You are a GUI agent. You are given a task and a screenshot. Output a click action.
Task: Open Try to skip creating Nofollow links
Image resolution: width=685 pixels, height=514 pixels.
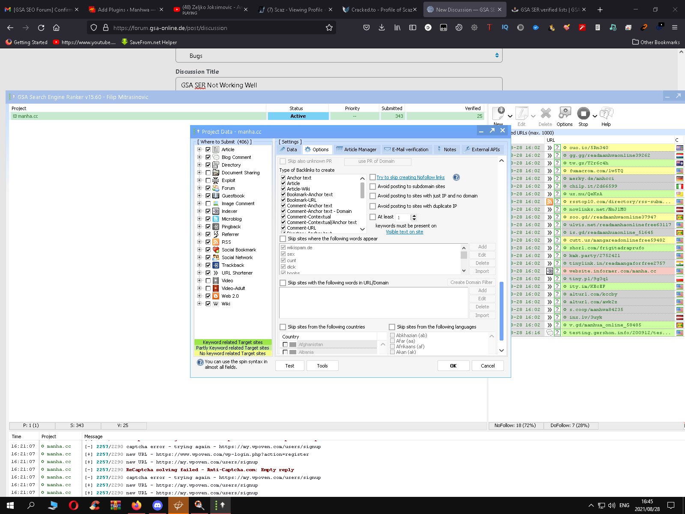tap(410, 177)
